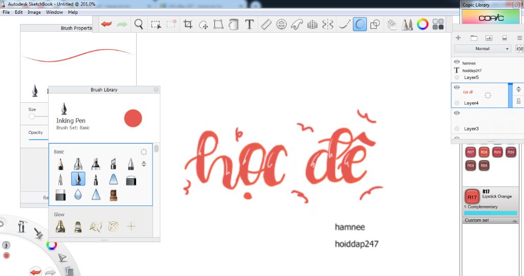Toggle the highlighted Predictive Stroke tool
This screenshot has width=524, height=276.
(360, 25)
